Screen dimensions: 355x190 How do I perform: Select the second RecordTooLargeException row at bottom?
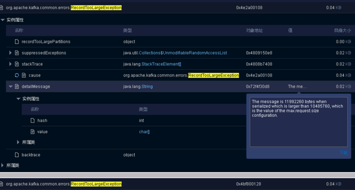point(177,184)
